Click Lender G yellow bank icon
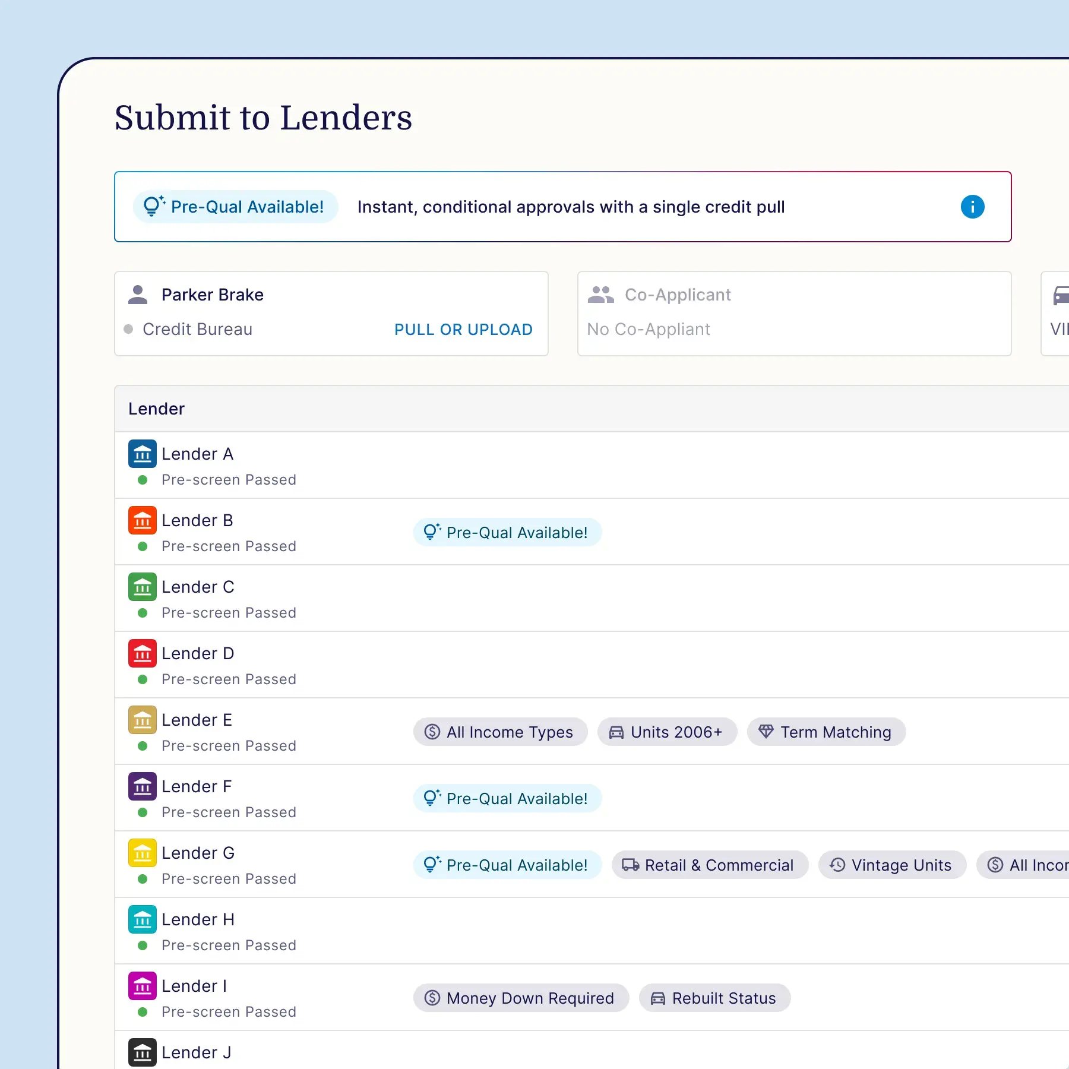1069x1069 pixels. 143,853
